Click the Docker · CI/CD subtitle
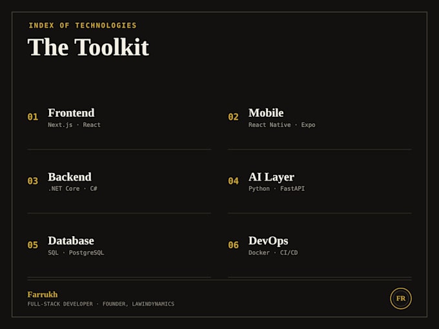The image size is (439, 329). [x=273, y=253]
